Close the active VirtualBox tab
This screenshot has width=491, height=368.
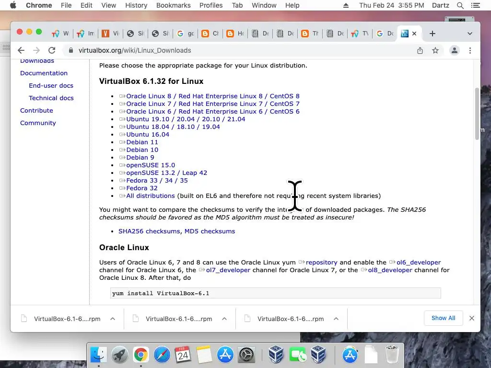[x=414, y=34]
